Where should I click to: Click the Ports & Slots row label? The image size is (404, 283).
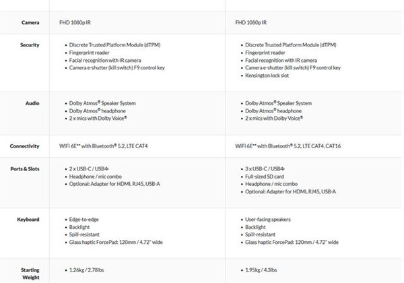(25, 168)
